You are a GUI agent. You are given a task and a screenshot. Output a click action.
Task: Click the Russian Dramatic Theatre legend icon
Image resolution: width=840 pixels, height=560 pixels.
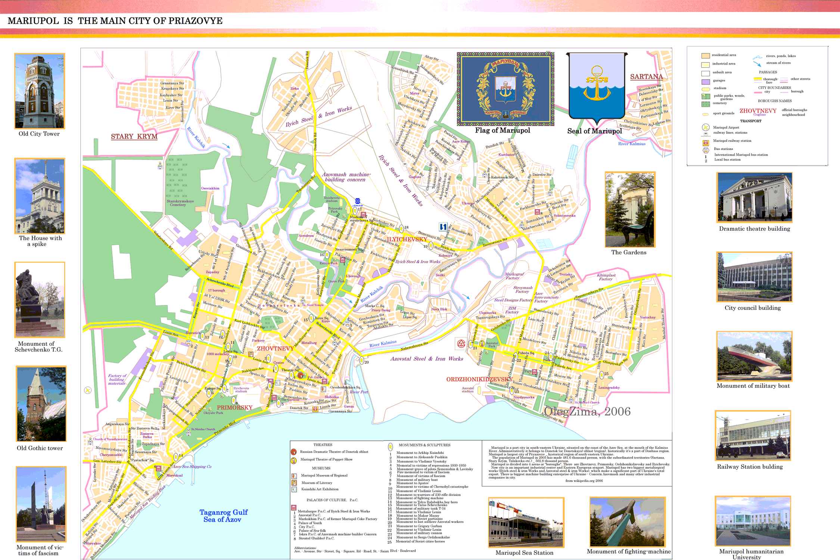click(294, 452)
